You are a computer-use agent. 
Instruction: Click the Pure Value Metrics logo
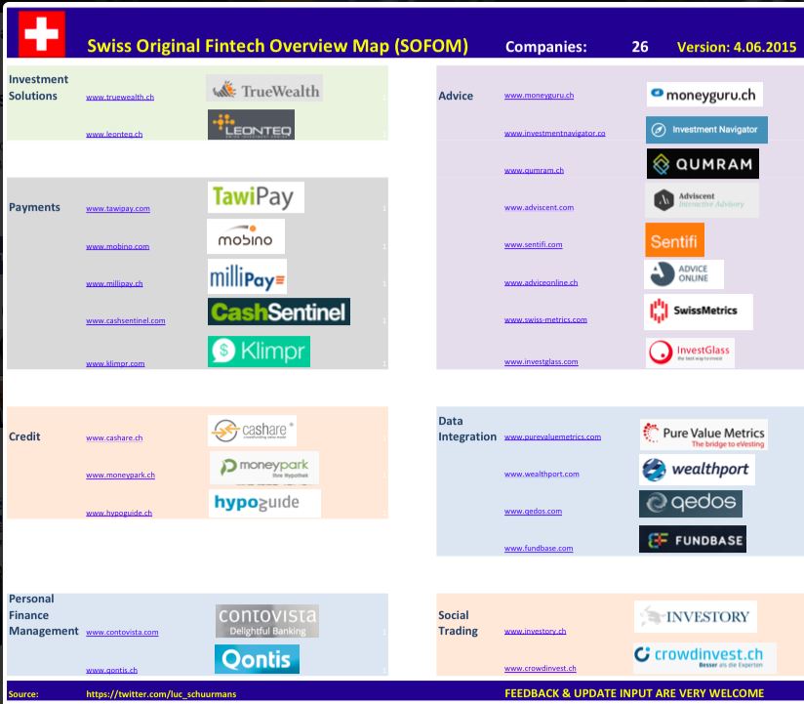703,435
